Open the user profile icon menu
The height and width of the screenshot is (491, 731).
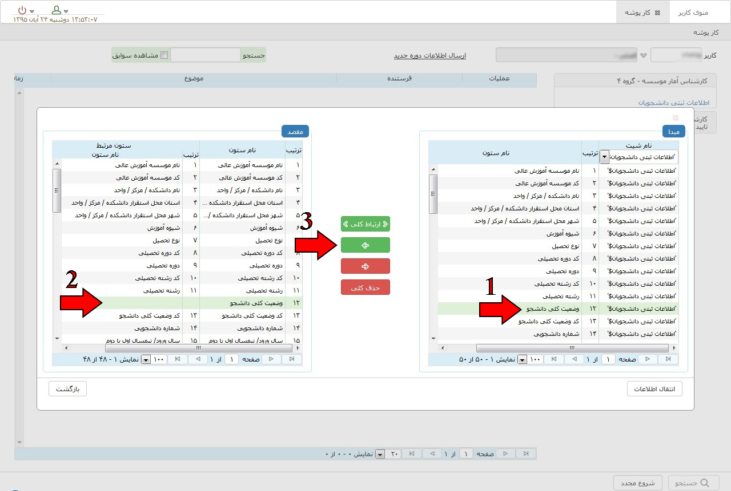(x=56, y=10)
